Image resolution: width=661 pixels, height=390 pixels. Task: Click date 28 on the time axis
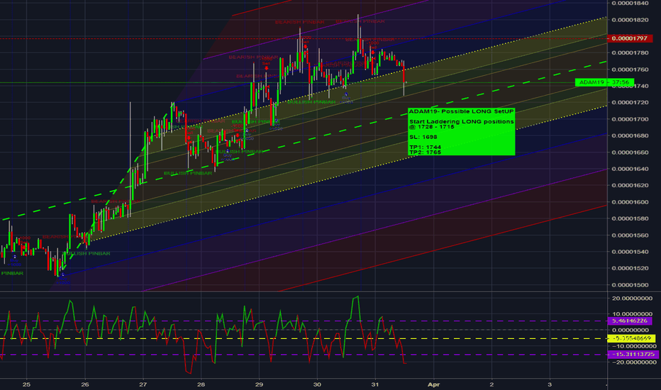(x=201, y=384)
